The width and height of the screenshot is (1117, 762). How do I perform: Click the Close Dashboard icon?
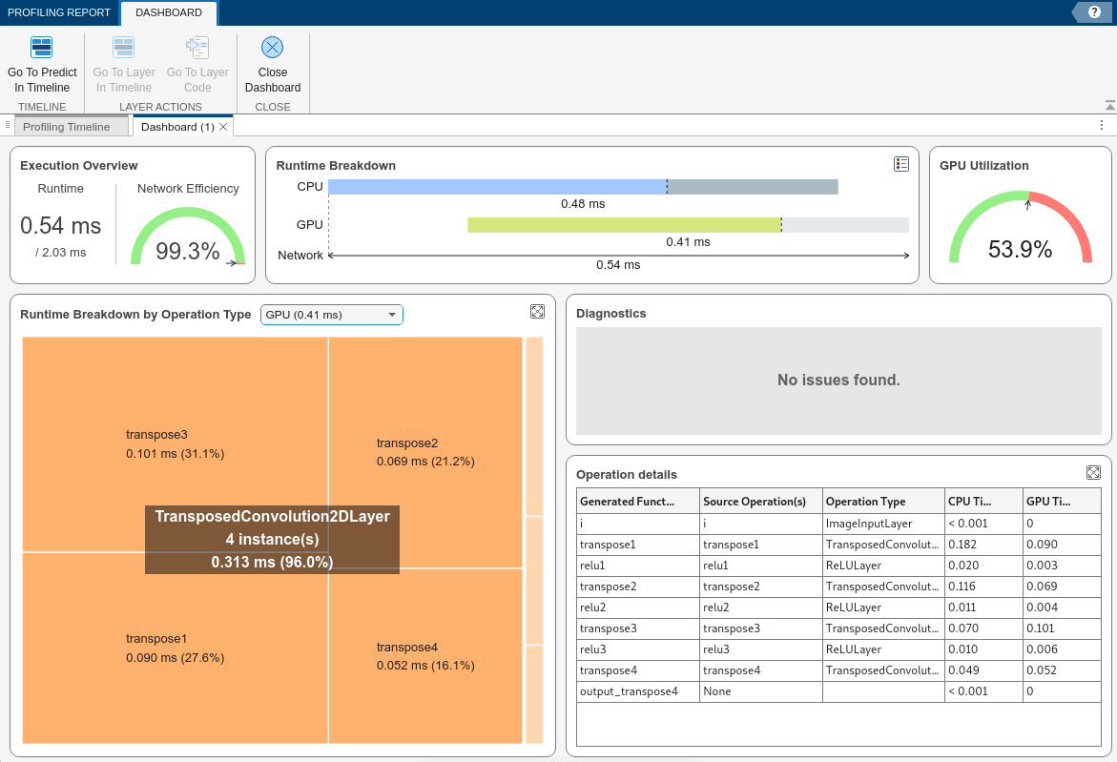[273, 48]
